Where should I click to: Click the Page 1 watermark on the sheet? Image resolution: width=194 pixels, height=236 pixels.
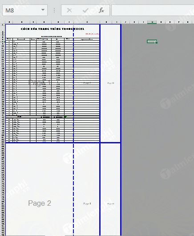point(40,82)
